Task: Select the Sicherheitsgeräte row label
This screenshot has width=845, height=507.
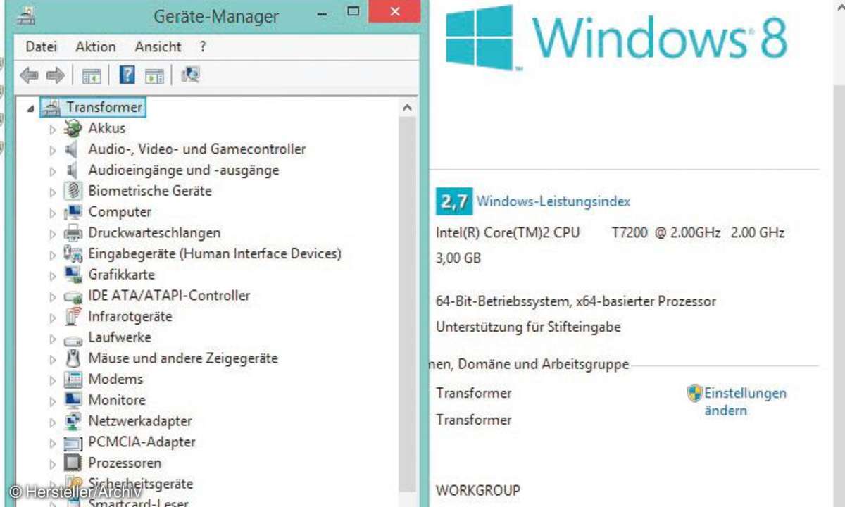Action: click(140, 484)
